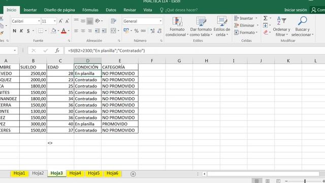Click zoom slider handle
Viewport: 325px width, 183px height.
(305, 181)
